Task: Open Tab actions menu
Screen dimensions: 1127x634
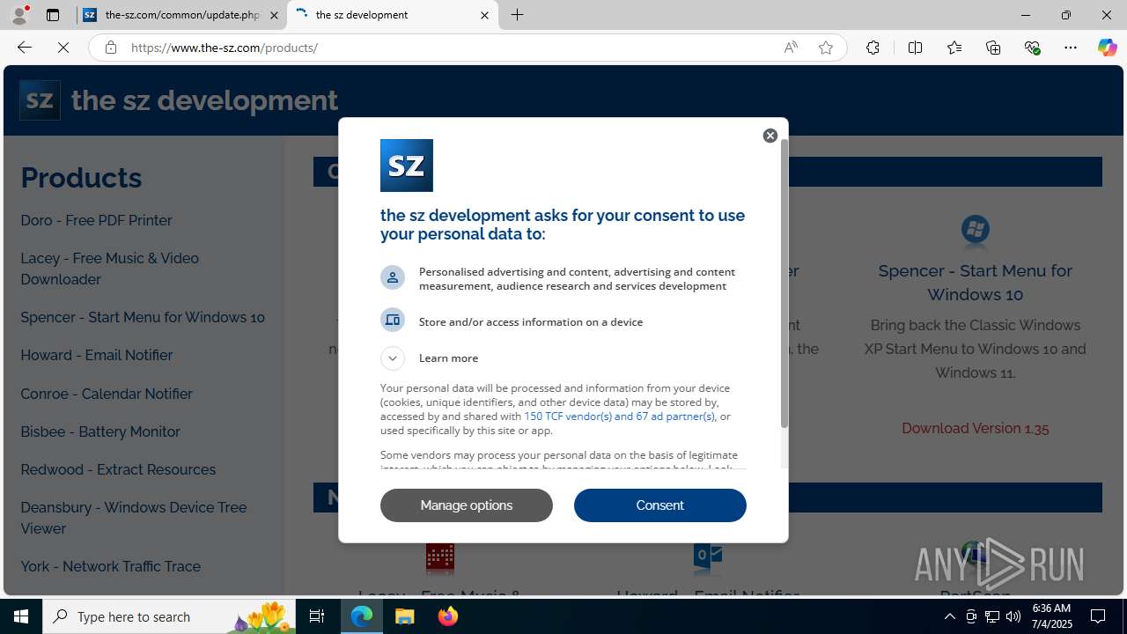Action: [53, 15]
